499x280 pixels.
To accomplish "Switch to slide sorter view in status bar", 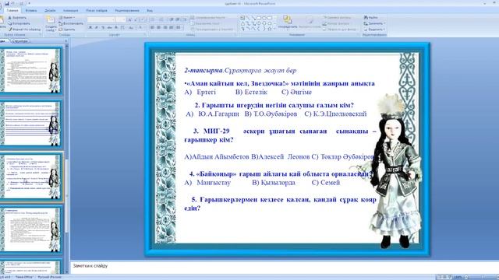I will [x=444, y=277].
